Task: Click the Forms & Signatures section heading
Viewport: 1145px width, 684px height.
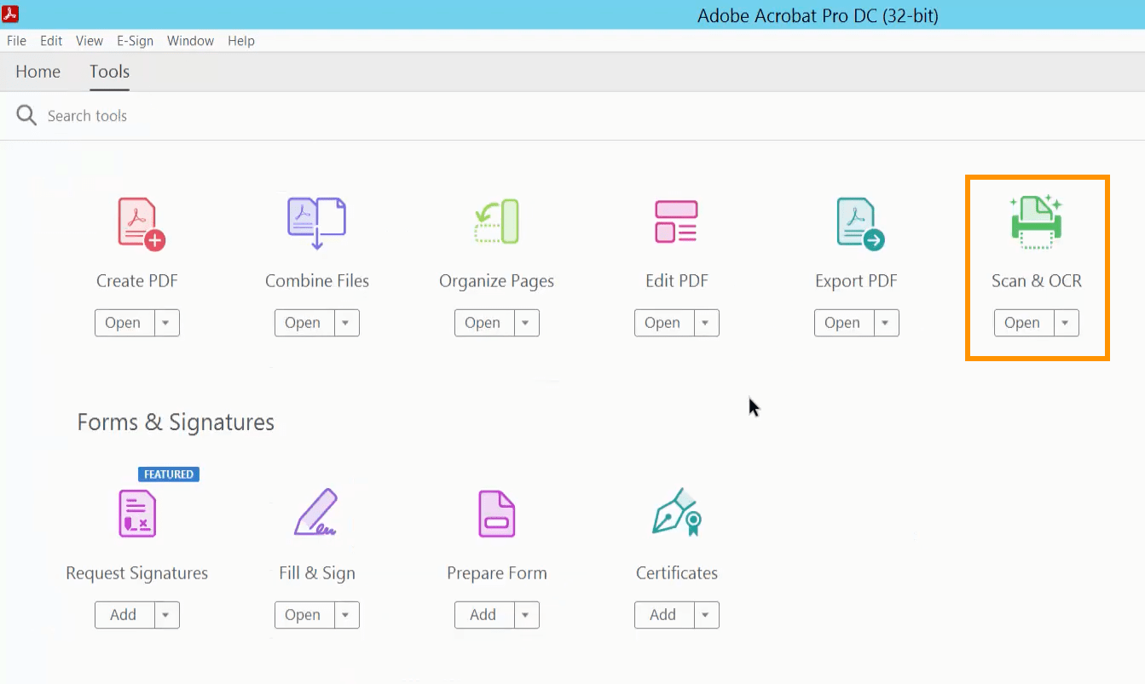Action: [x=176, y=422]
